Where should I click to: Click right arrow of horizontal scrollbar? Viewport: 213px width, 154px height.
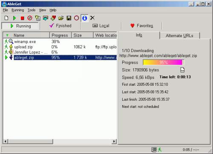click(x=114, y=141)
